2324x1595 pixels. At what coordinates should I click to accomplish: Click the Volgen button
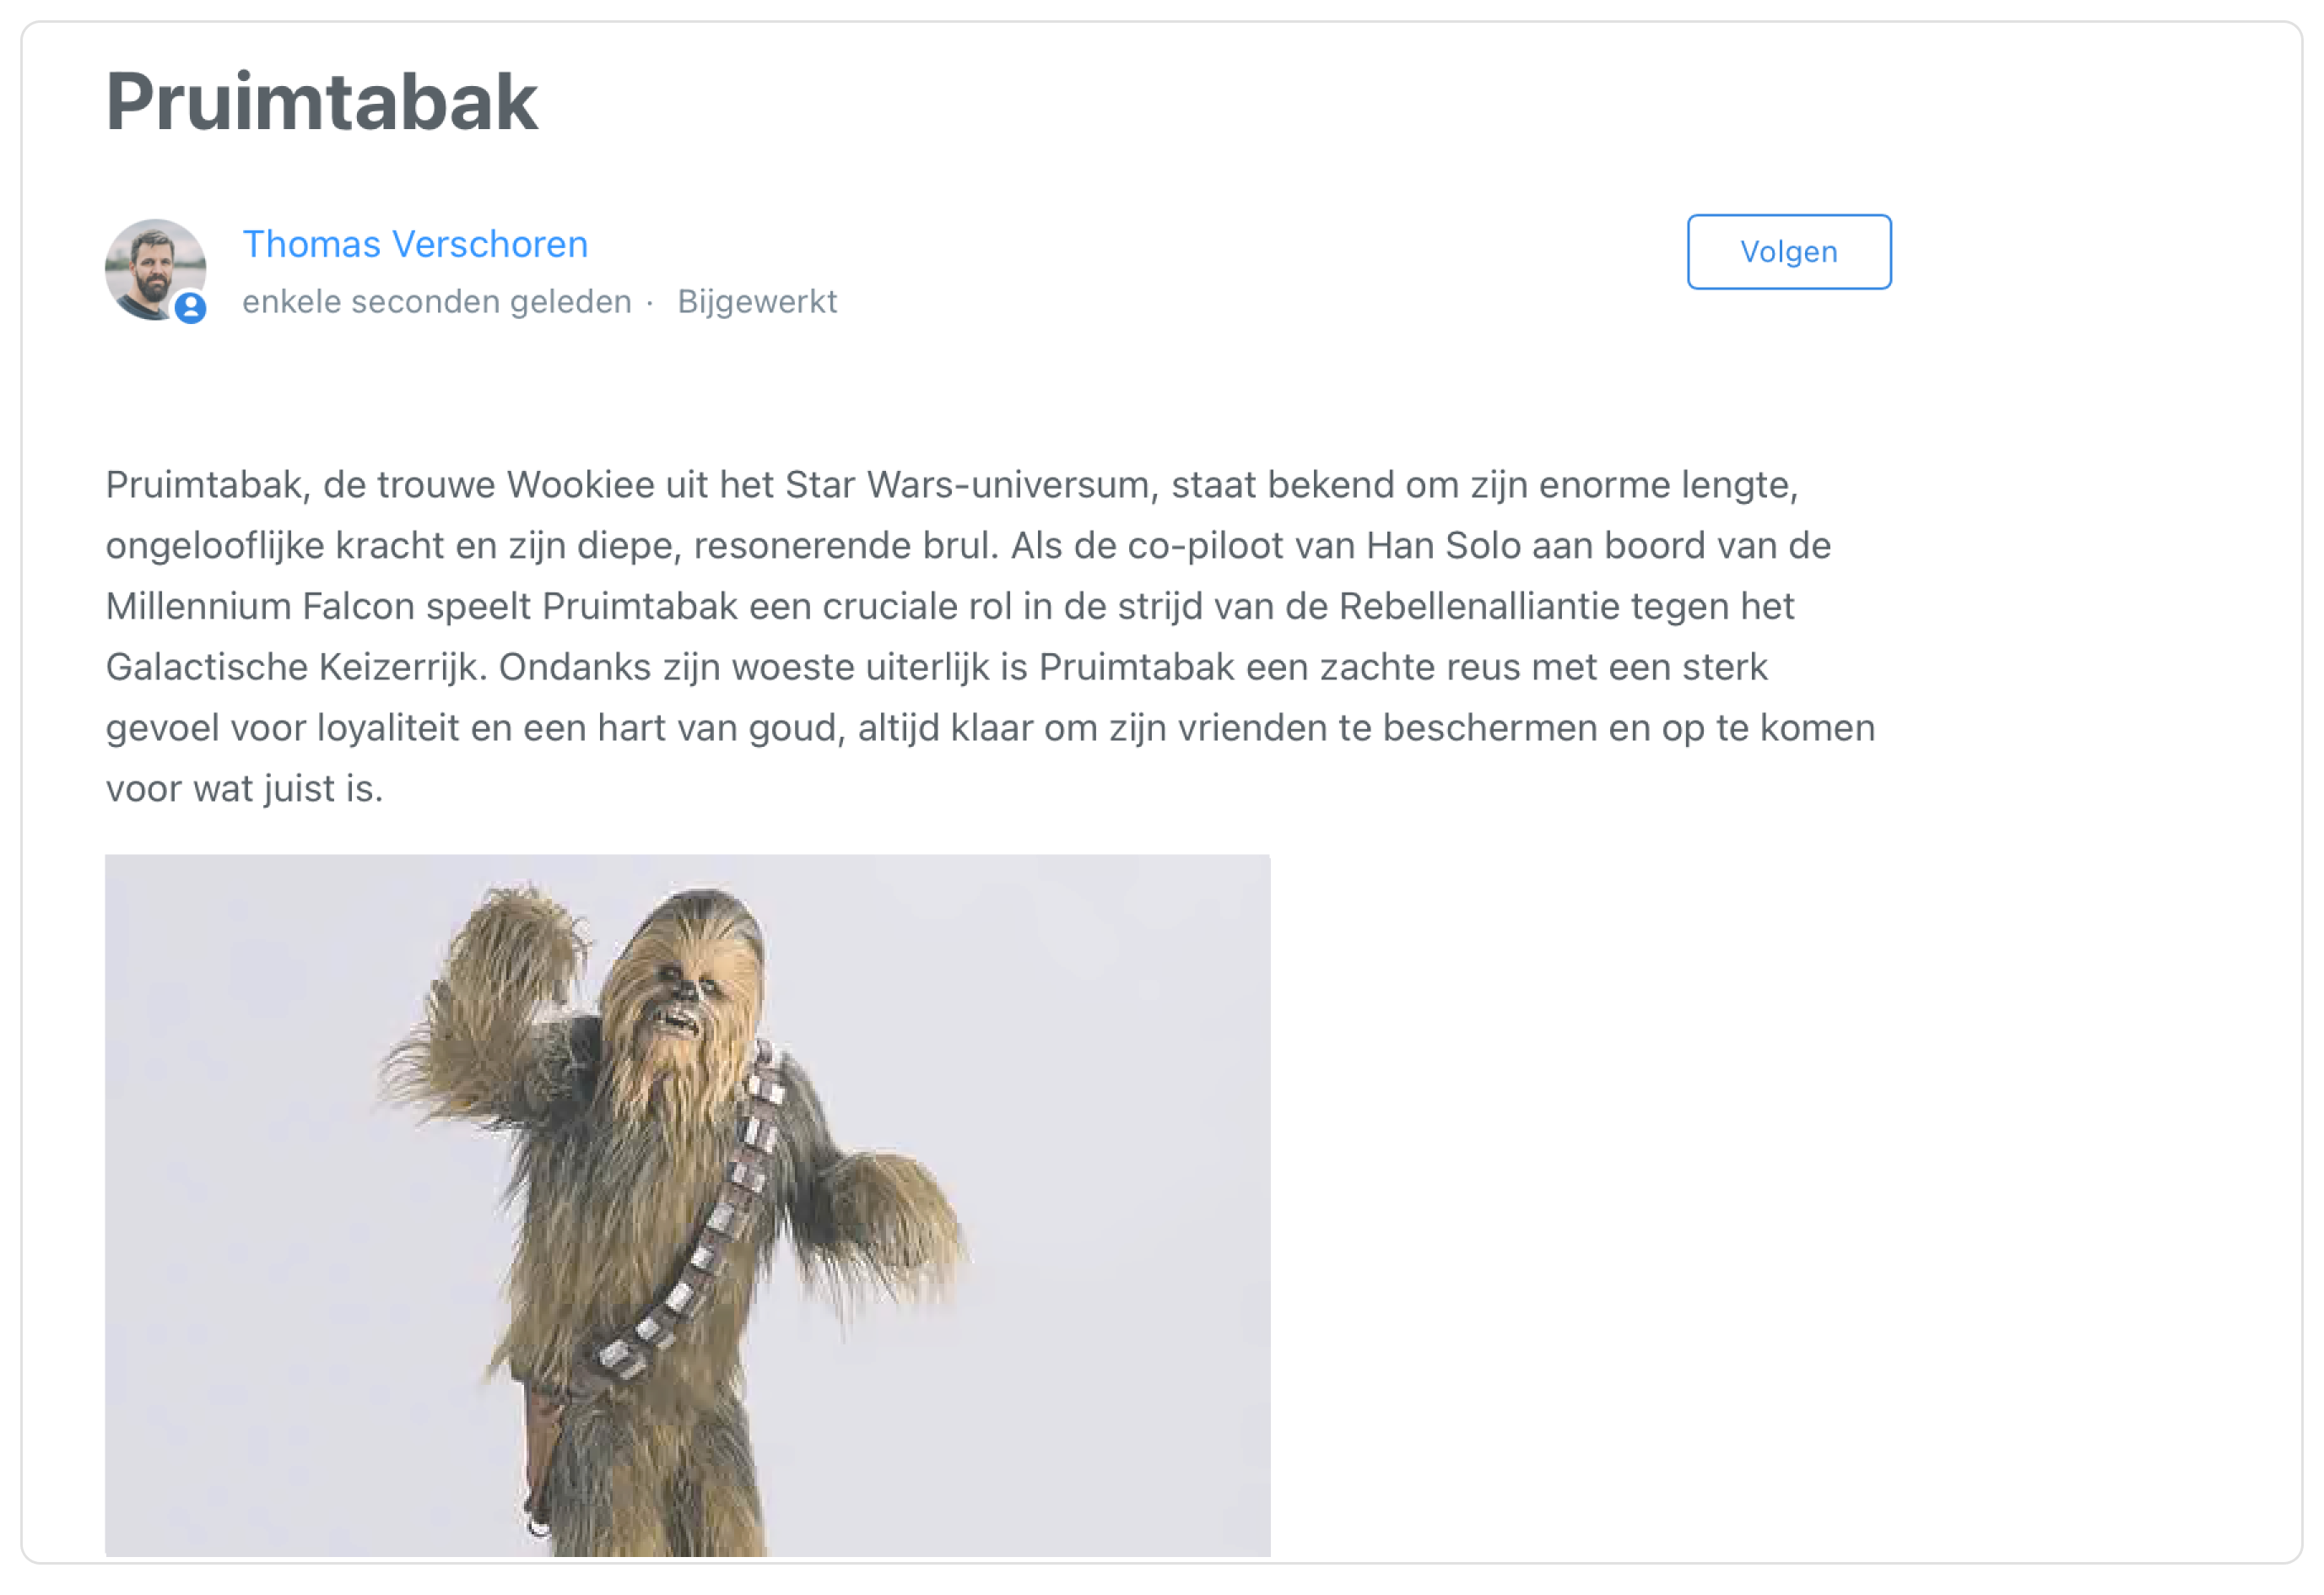[x=1789, y=252]
